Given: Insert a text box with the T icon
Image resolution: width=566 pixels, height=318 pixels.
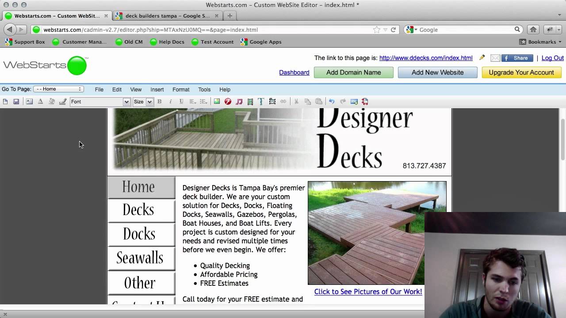Looking at the screenshot, I should [x=261, y=102].
